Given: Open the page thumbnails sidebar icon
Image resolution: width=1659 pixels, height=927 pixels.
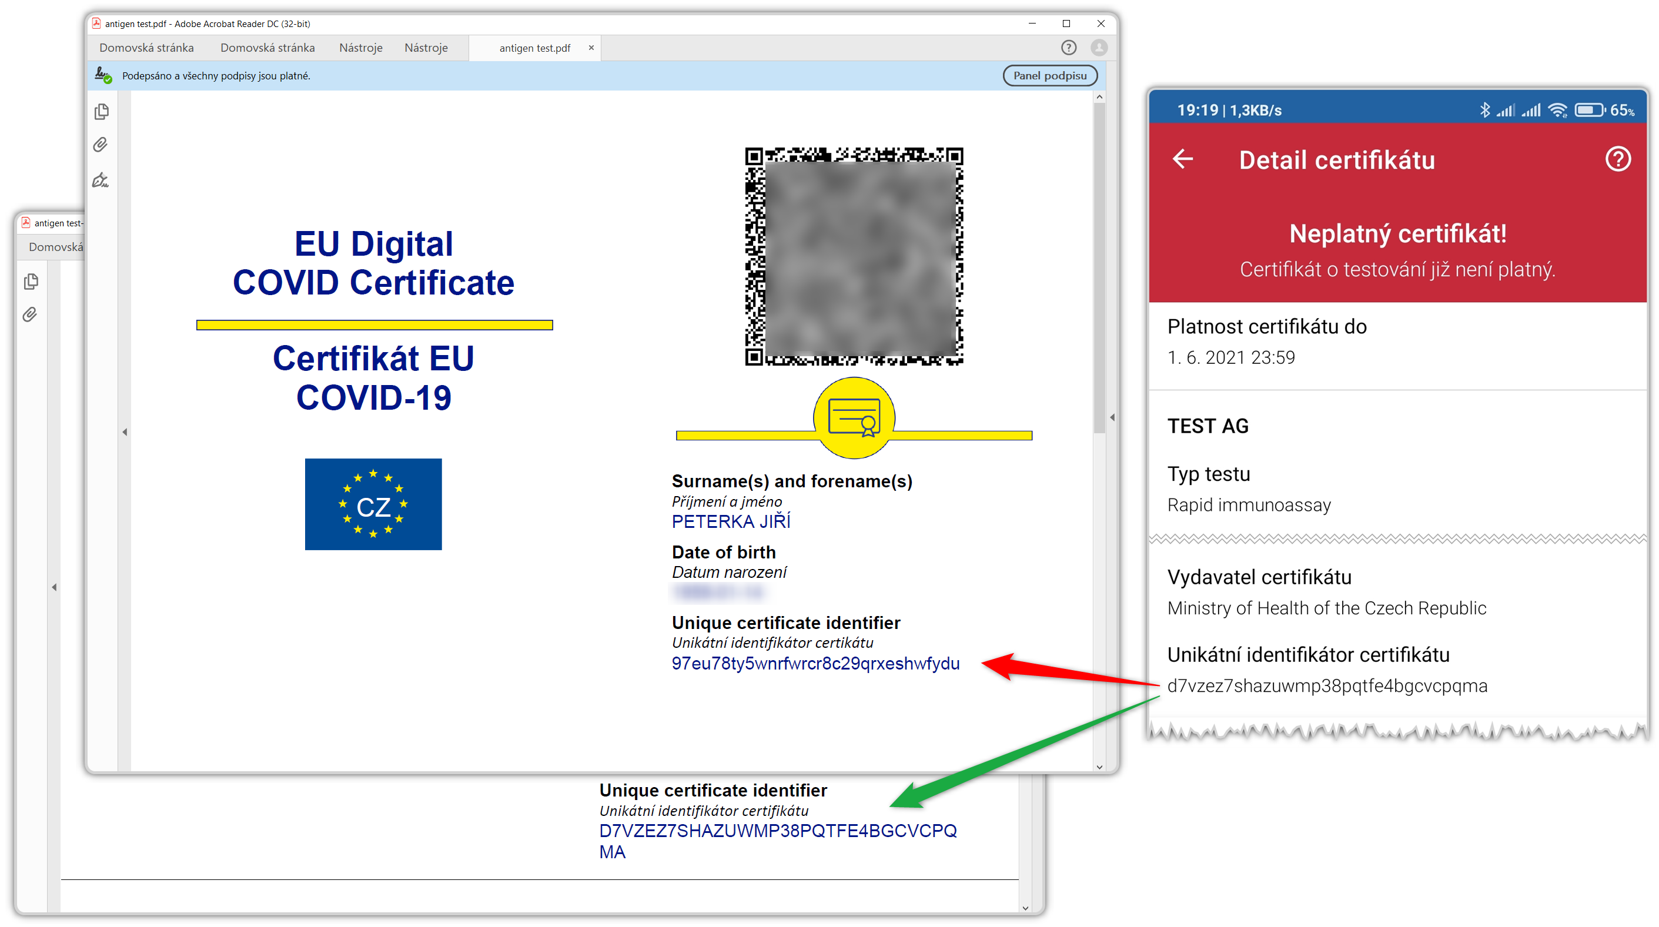Looking at the screenshot, I should [x=101, y=112].
